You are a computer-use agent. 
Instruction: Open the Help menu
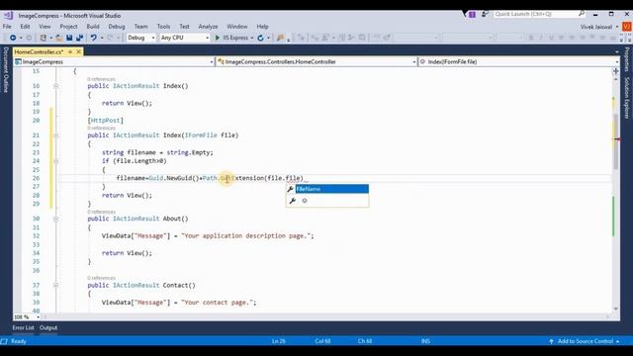(262, 27)
